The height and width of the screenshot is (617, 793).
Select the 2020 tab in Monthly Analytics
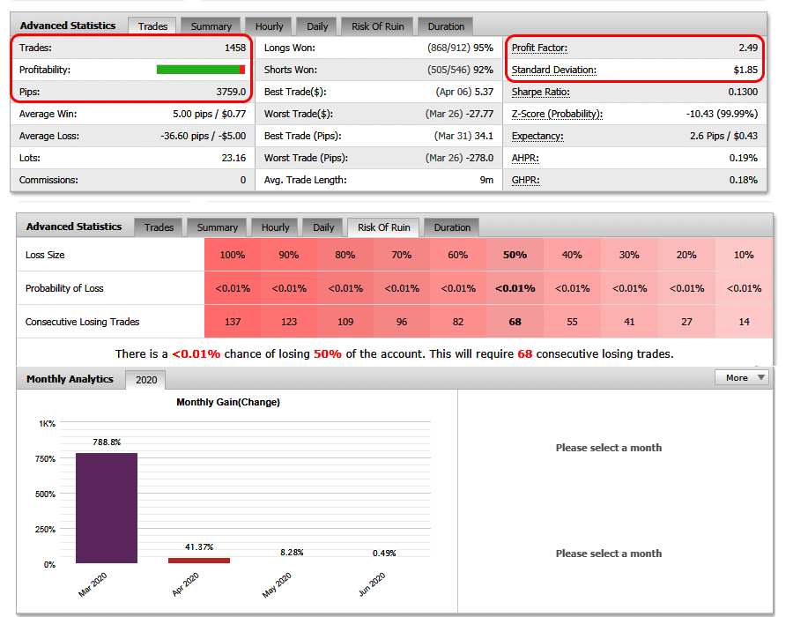point(145,380)
